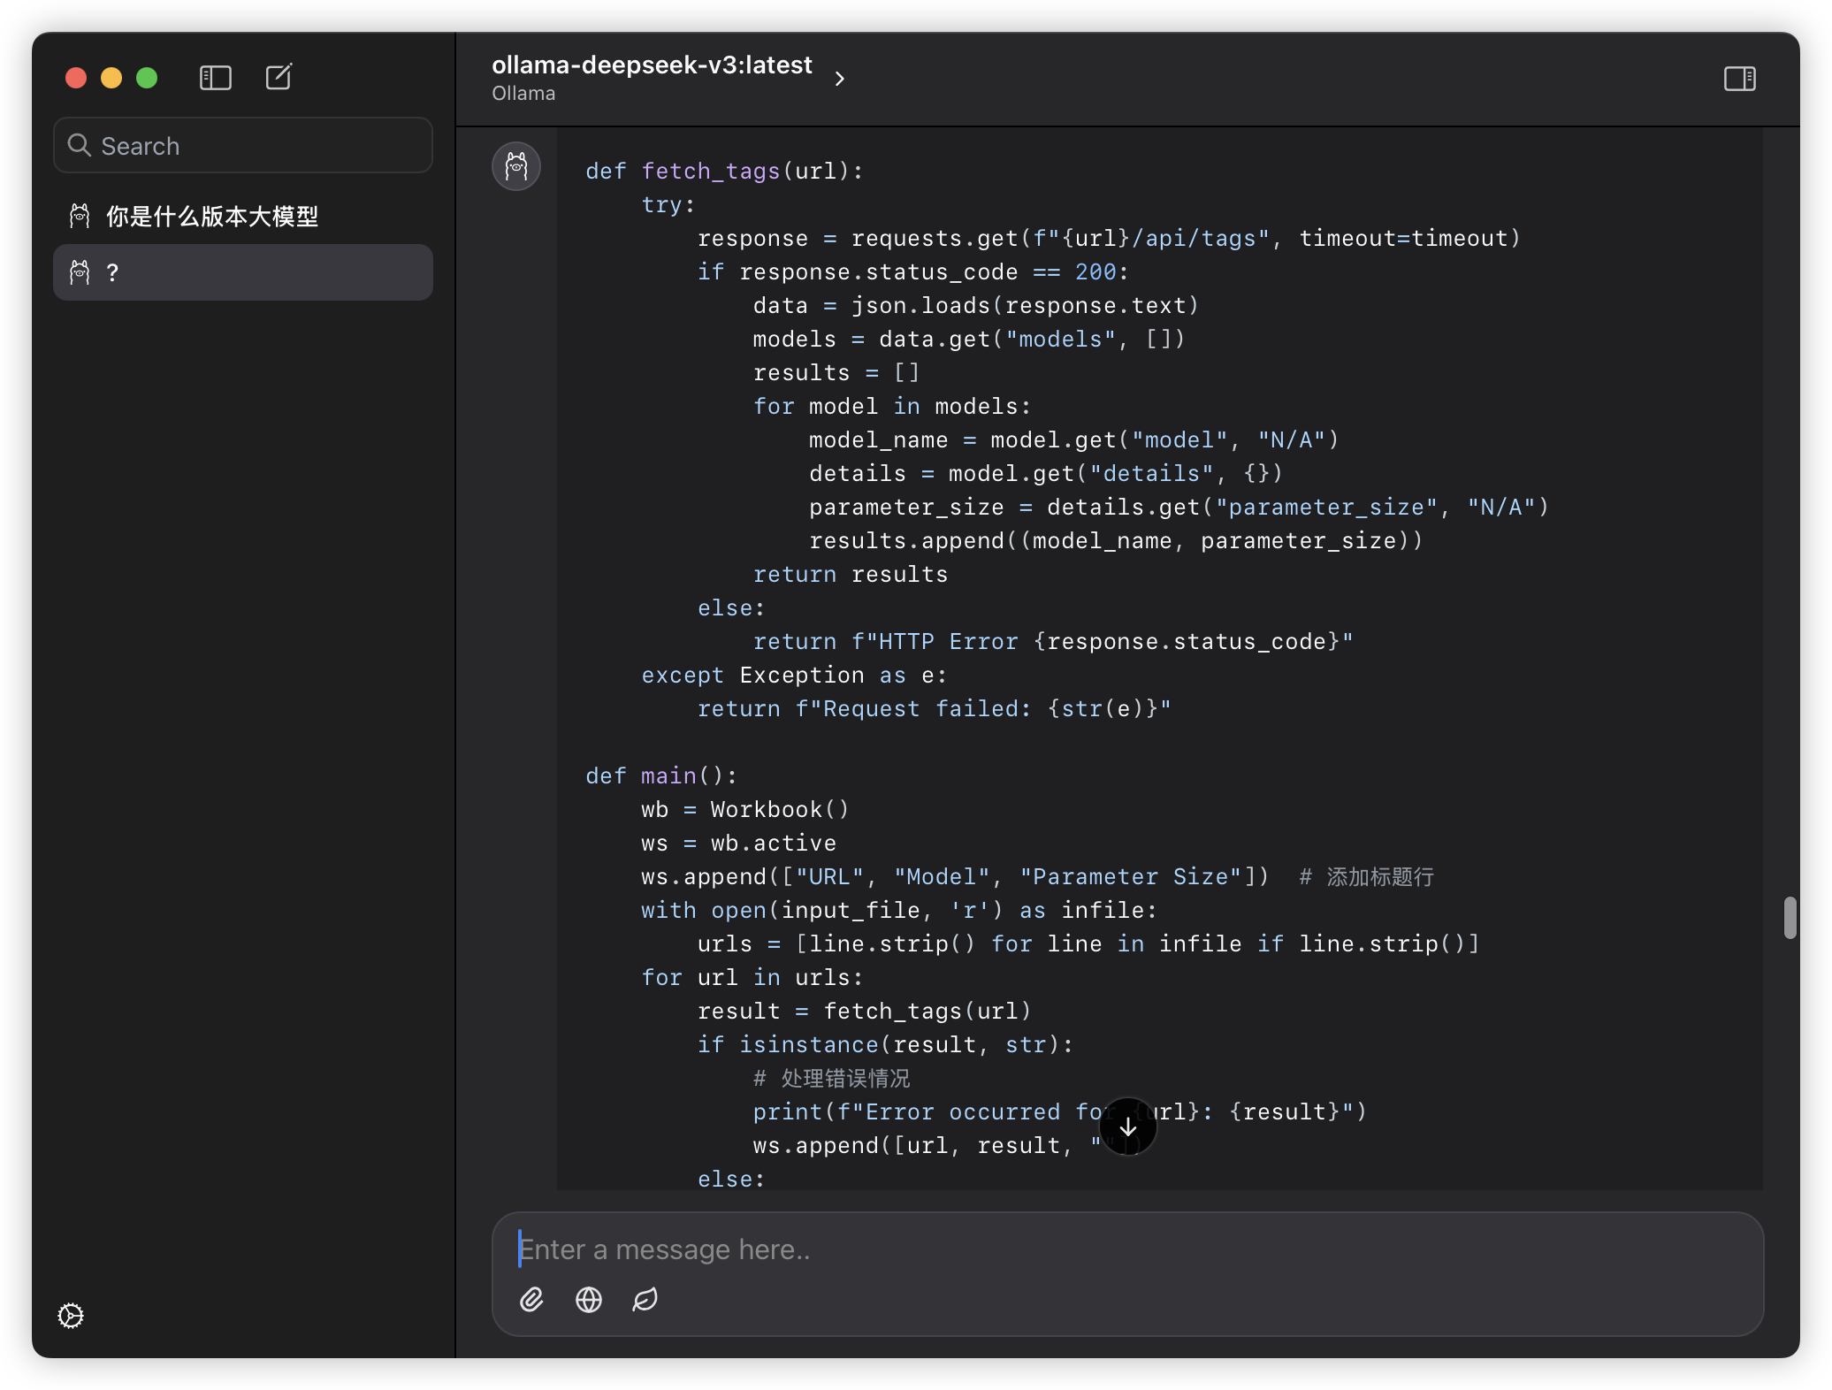This screenshot has height=1390, width=1832.
Task: Select the 你是什么版本大模型 conversation
Action: 212,217
